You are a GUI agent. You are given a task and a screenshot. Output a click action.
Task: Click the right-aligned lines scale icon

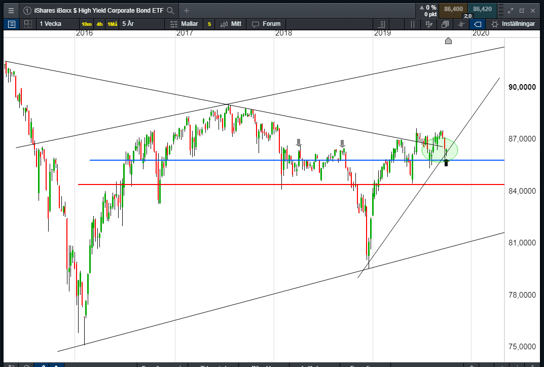tap(381, 24)
